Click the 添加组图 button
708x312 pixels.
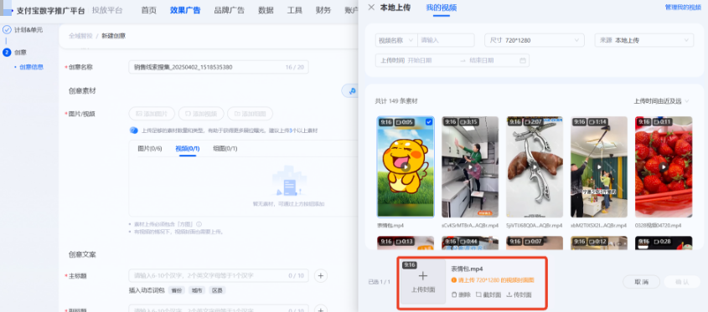[x=250, y=114]
